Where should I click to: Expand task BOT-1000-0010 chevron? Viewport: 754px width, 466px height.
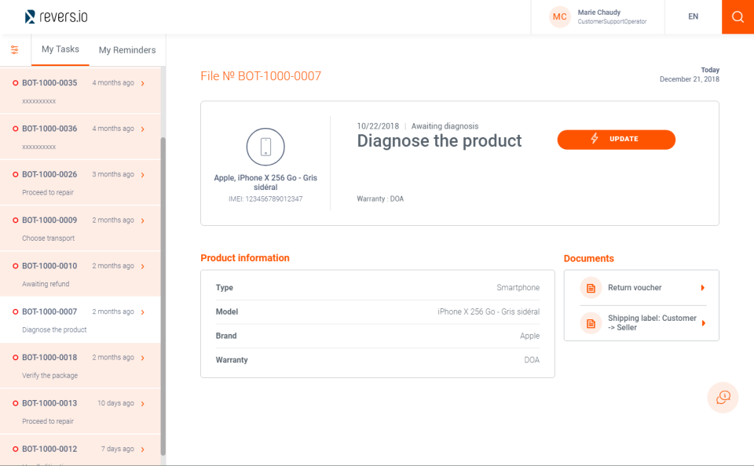tap(143, 266)
